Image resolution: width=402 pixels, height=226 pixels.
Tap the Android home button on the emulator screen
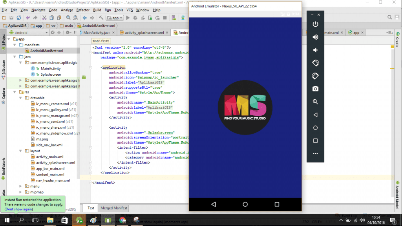click(x=245, y=204)
